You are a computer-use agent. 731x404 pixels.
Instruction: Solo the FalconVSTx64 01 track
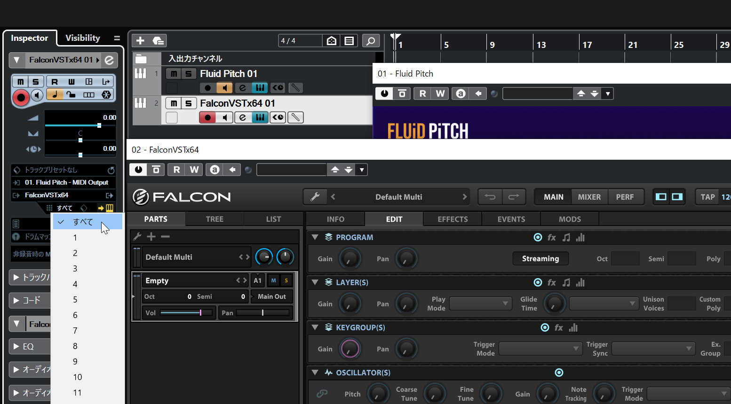pyautogui.click(x=189, y=103)
